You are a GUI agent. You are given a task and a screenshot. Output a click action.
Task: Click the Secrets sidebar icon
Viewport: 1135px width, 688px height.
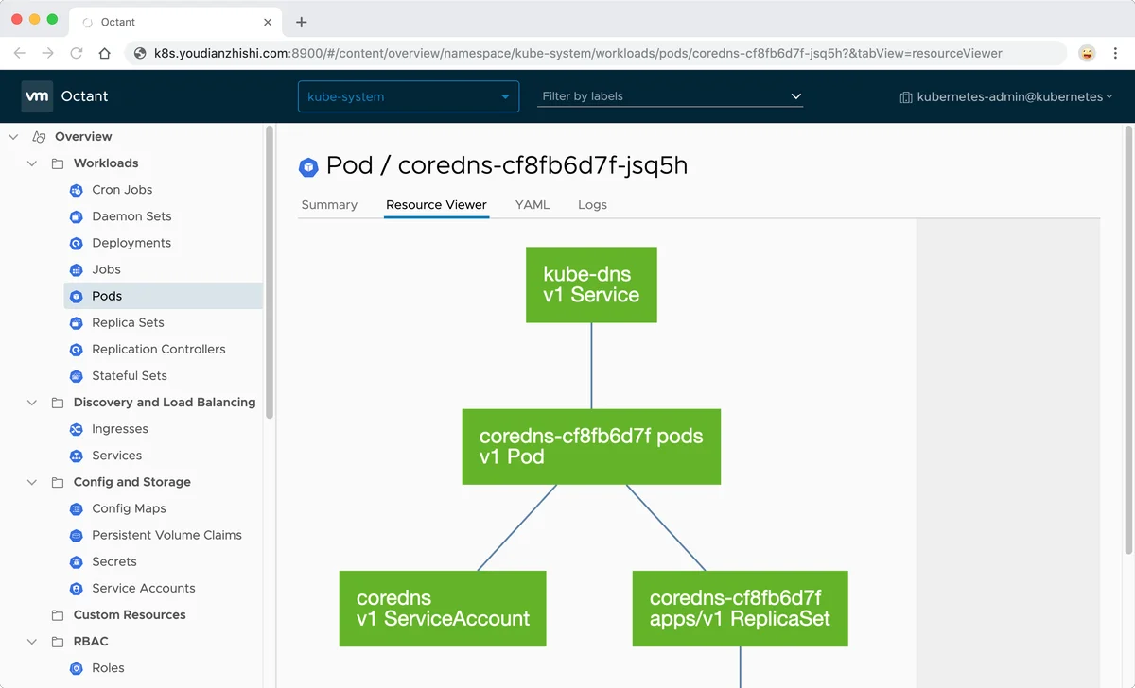pyautogui.click(x=77, y=561)
